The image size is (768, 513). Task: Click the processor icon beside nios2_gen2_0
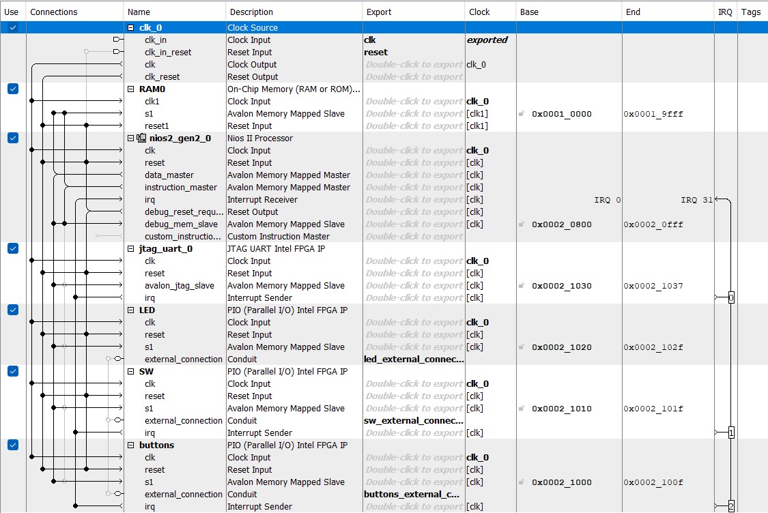click(x=141, y=138)
